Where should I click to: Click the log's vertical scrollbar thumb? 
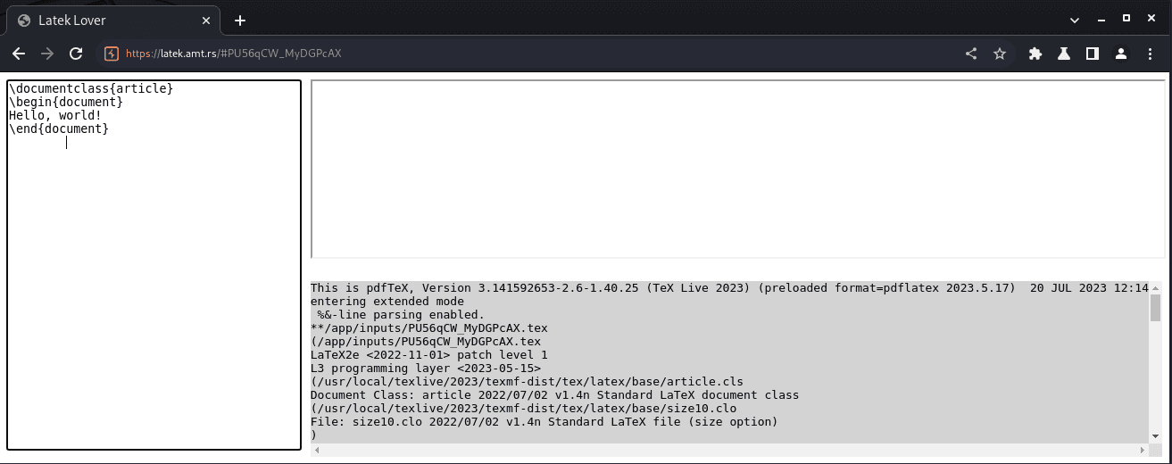click(1155, 308)
